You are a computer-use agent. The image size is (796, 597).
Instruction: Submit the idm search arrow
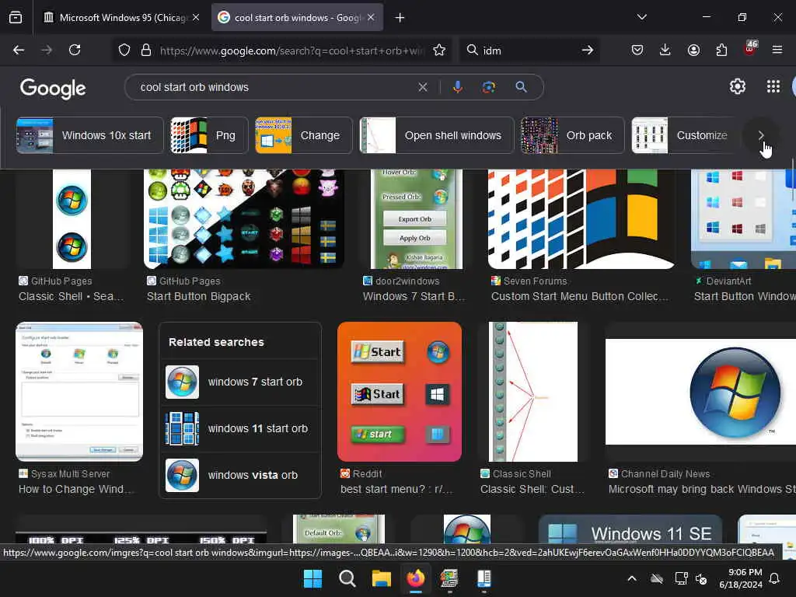coord(588,50)
